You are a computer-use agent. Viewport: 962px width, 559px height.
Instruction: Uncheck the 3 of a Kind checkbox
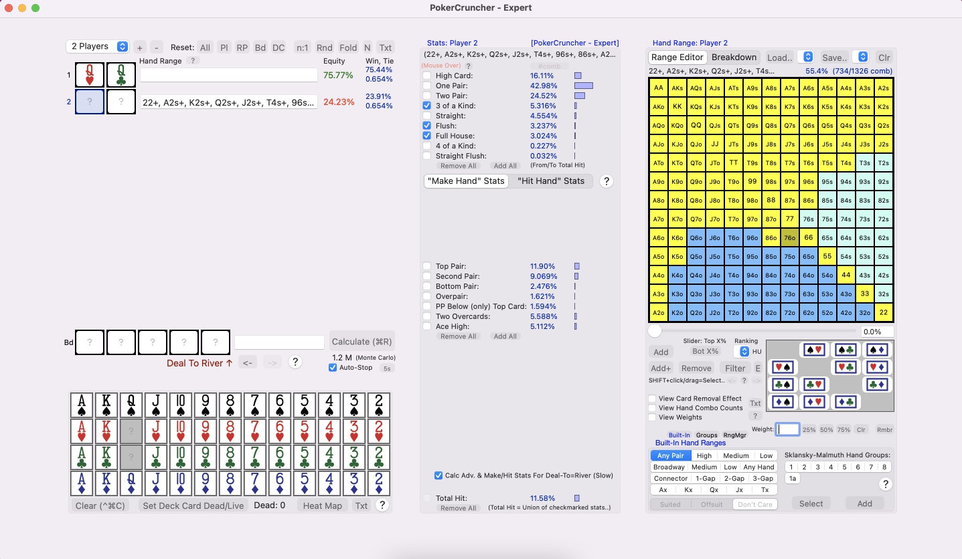coord(427,106)
